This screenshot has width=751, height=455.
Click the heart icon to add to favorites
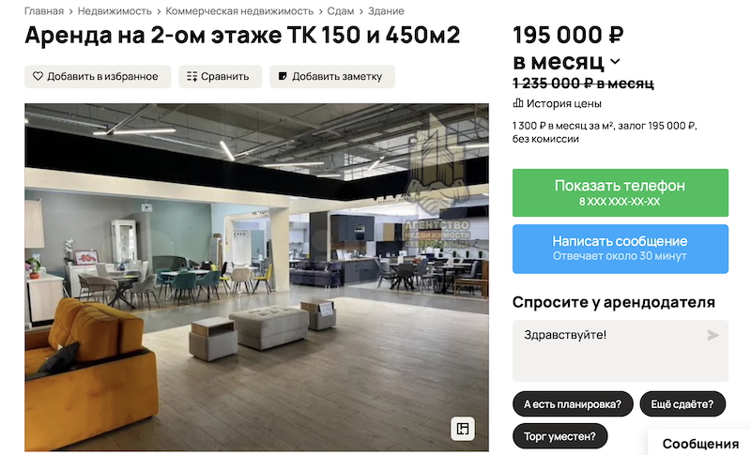[38, 76]
